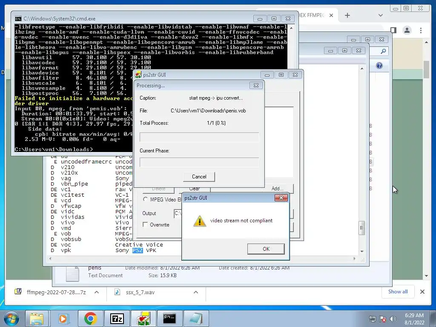This screenshot has height=327, width=436.
Task: Open Chrome three-dot menu
Action: [421, 30]
